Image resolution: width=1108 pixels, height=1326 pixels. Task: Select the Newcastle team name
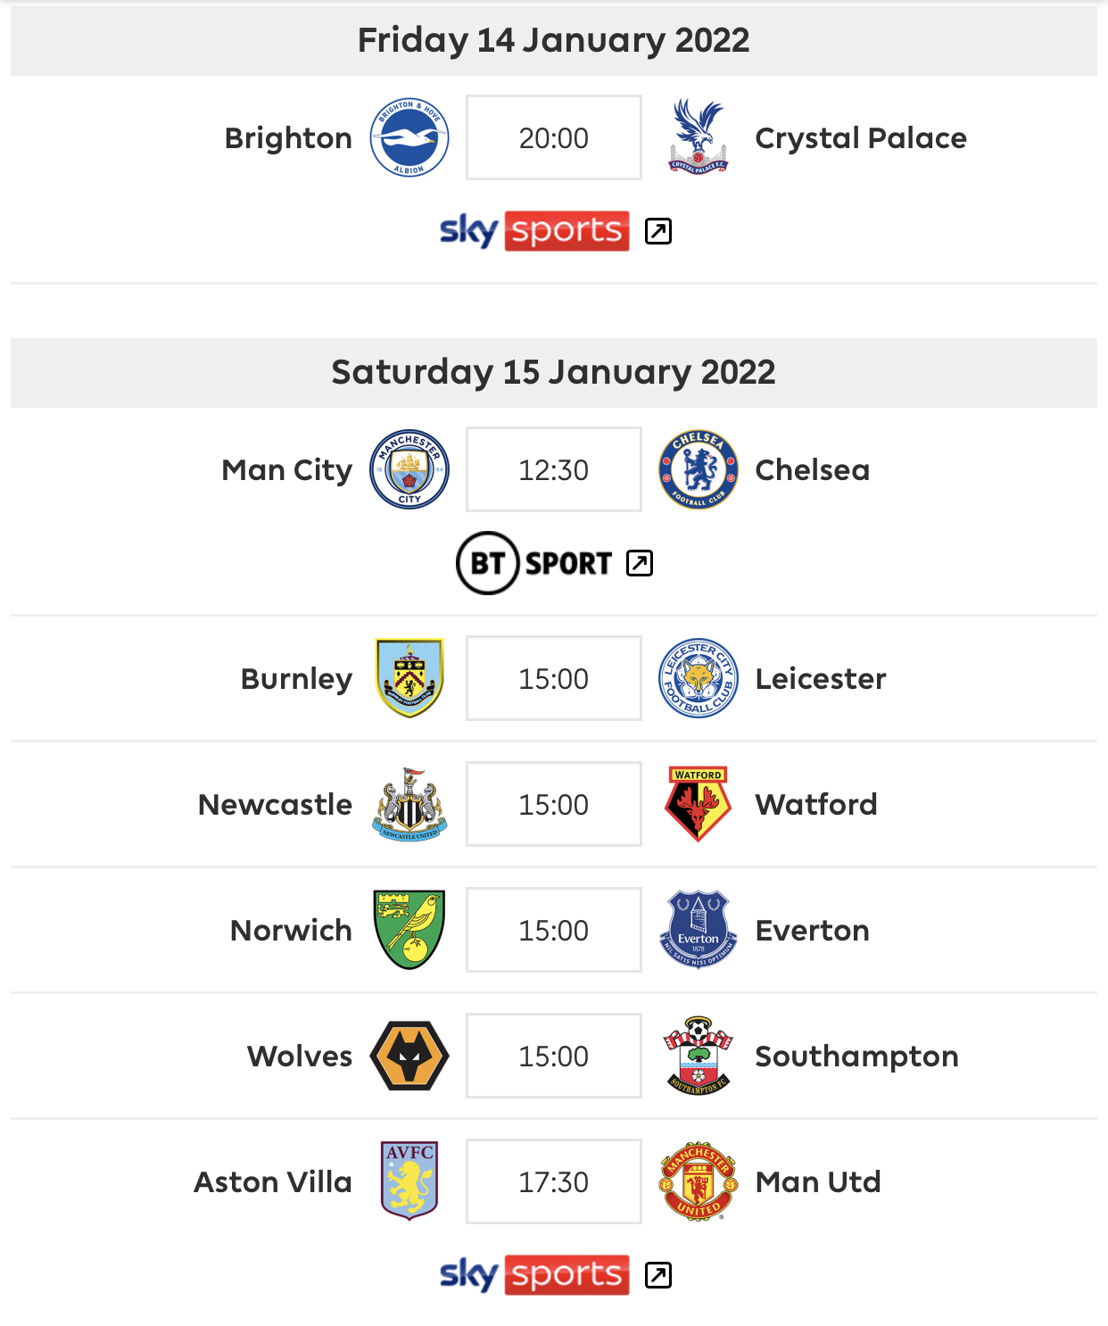click(275, 804)
